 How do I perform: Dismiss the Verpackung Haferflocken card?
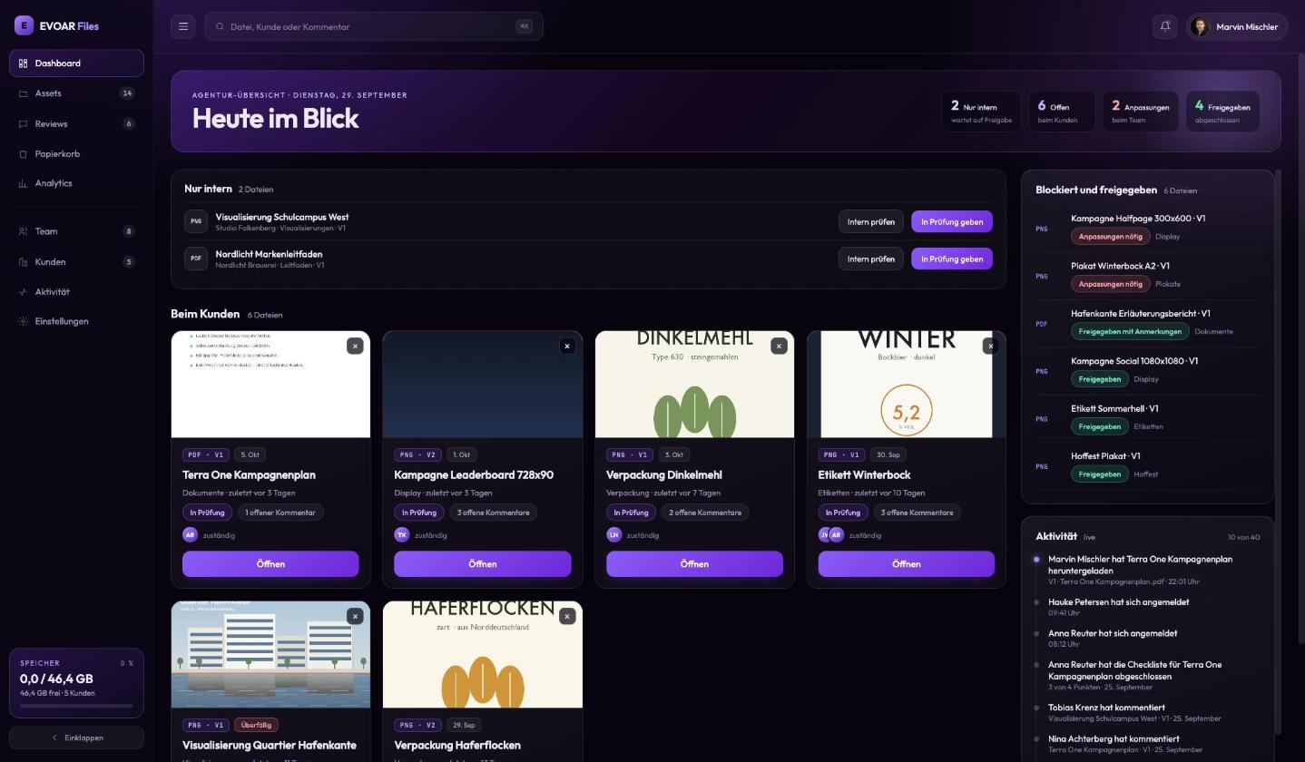click(x=567, y=616)
